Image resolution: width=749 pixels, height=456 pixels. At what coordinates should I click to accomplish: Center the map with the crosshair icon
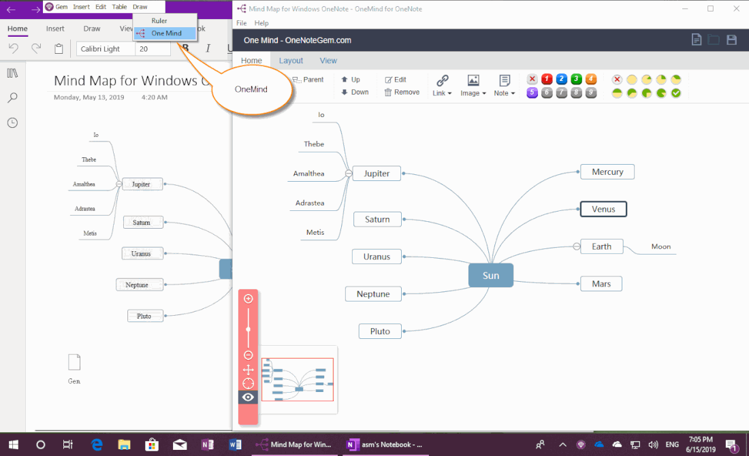248,383
